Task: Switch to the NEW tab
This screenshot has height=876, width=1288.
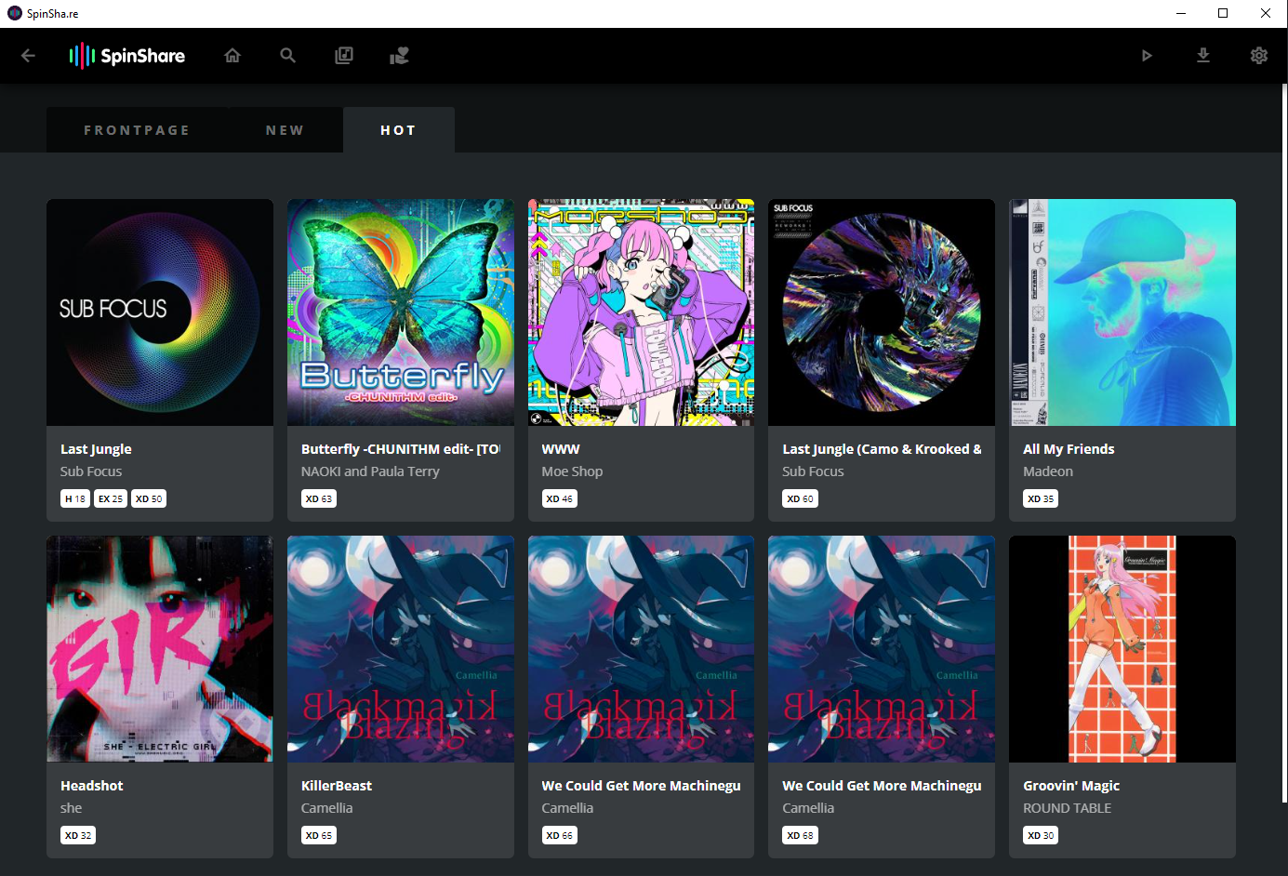Action: click(285, 130)
